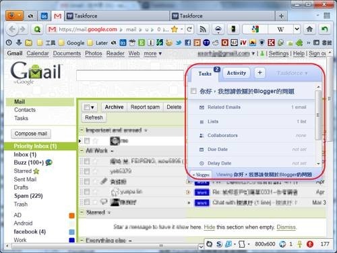Switch to Tasks tab in Taskforce
This screenshot has height=253, width=337.
pos(205,74)
